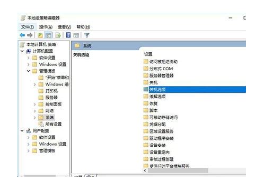Image resolution: width=264 pixels, height=190 pixels.
Task: Expand 软件设置 under 计算机配置
Action: pos(29,58)
